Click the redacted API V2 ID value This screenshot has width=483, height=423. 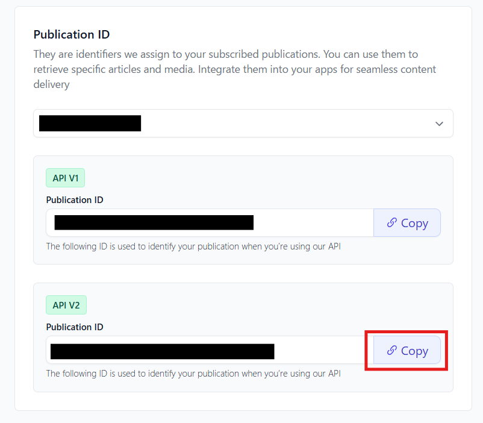(163, 351)
